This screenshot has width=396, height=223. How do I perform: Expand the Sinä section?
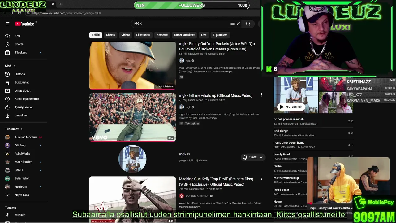point(10,66)
